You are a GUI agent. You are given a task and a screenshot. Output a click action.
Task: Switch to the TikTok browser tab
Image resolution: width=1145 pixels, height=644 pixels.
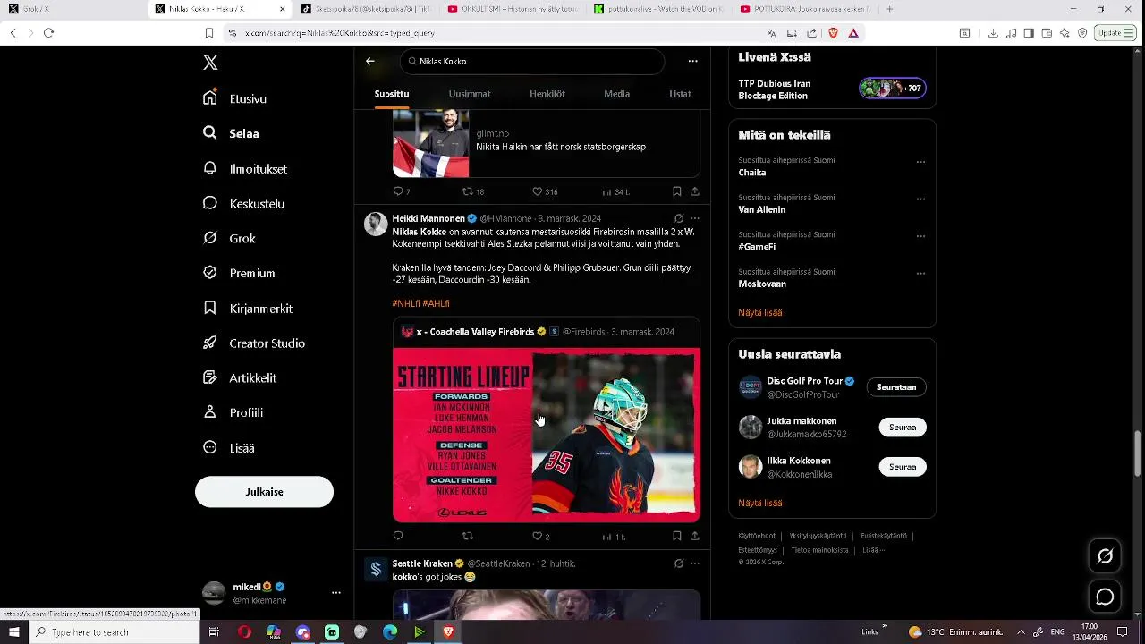(365, 9)
